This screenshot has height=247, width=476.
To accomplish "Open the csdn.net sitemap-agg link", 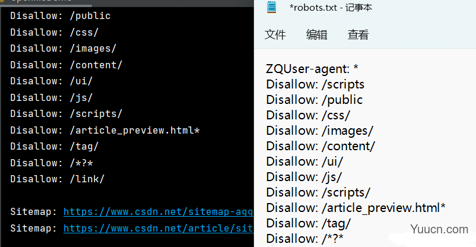I will click(158, 212).
